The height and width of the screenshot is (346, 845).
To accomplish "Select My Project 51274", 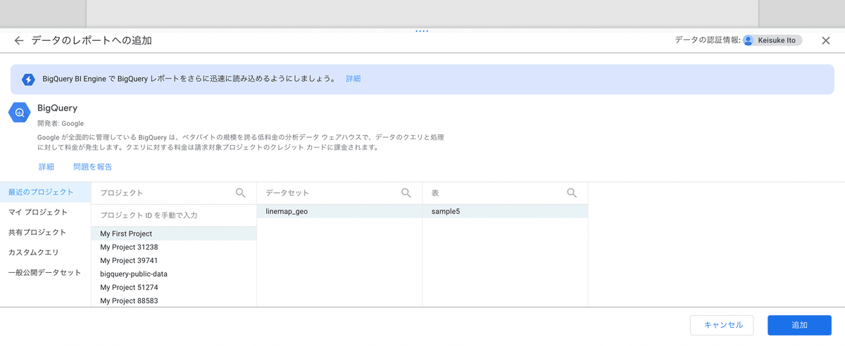I will click(174, 287).
